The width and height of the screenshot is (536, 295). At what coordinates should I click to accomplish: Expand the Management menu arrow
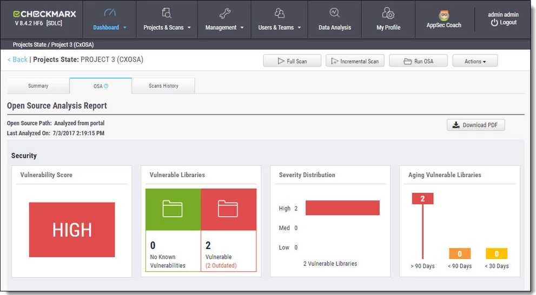[x=242, y=28]
